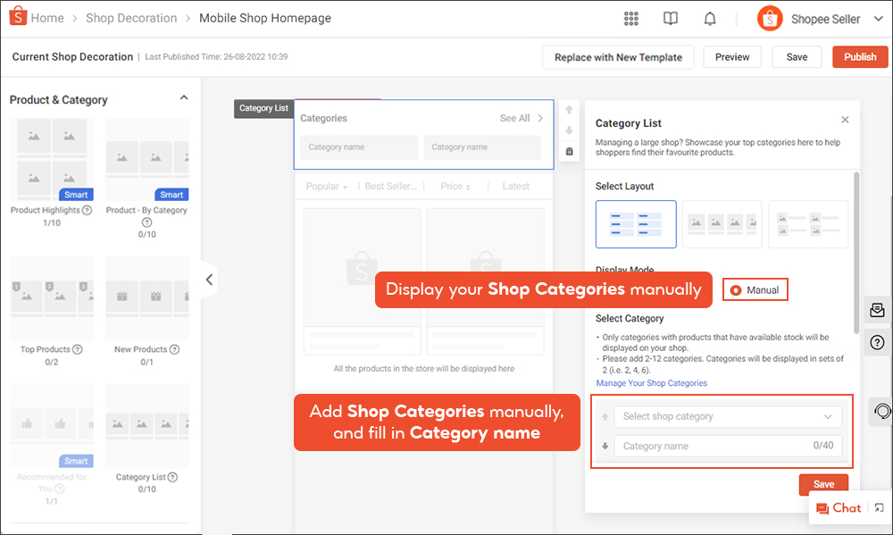The image size is (893, 535).
Task: Delete the Category List component using trash icon
Action: tap(569, 151)
